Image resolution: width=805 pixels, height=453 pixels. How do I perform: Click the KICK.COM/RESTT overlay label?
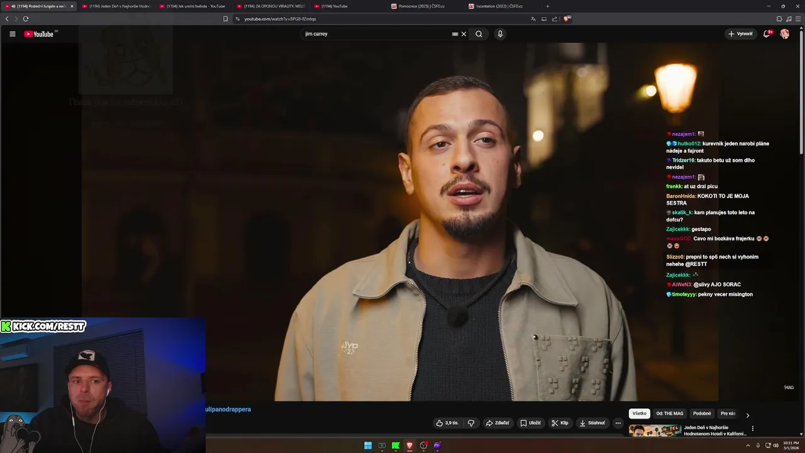click(x=43, y=327)
